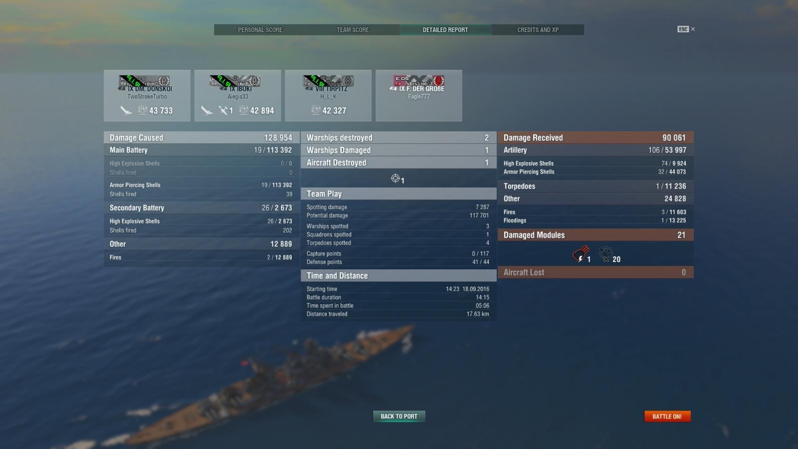The height and width of the screenshot is (449, 798).
Task: Click the destroyed modules icon showing 20
Action: 605,254
